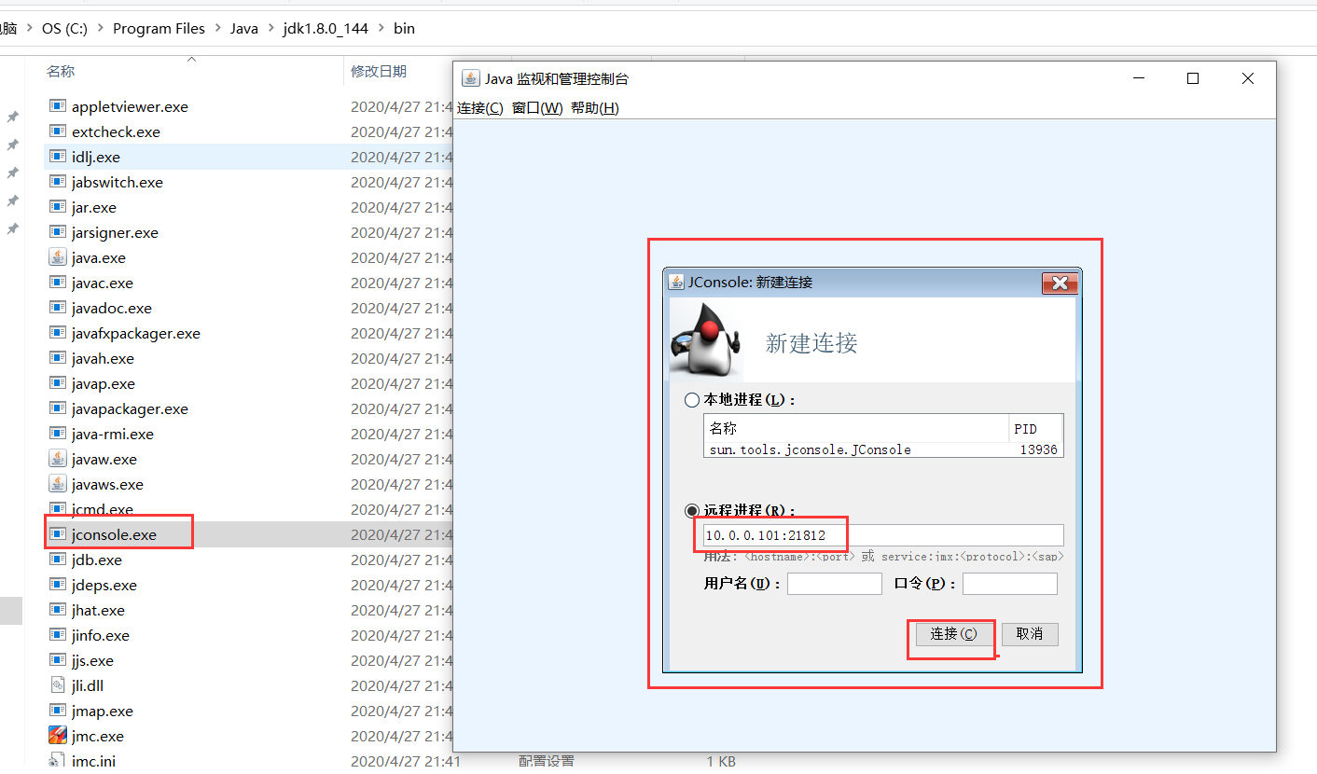The width and height of the screenshot is (1317, 774).
Task: Click the javac.exe file icon
Action: point(58,283)
